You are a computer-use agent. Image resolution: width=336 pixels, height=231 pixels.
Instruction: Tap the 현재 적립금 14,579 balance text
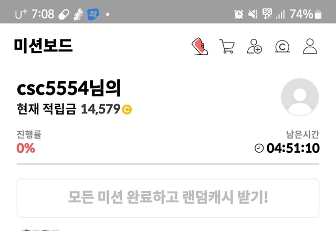68,109
